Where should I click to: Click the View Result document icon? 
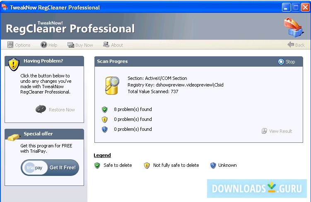point(264,131)
